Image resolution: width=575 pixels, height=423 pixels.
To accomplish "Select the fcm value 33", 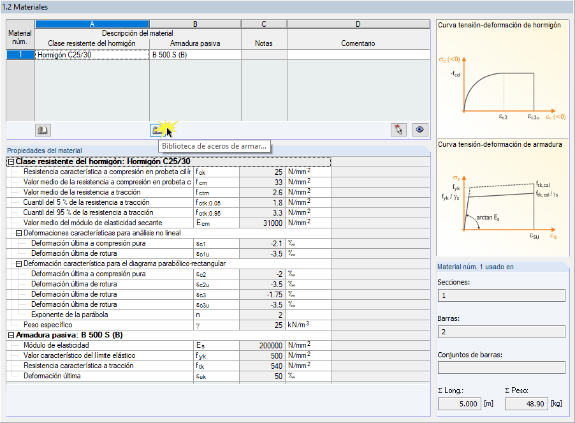I will point(262,182).
